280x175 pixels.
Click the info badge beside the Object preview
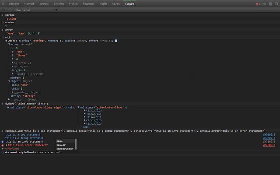coord(115,41)
